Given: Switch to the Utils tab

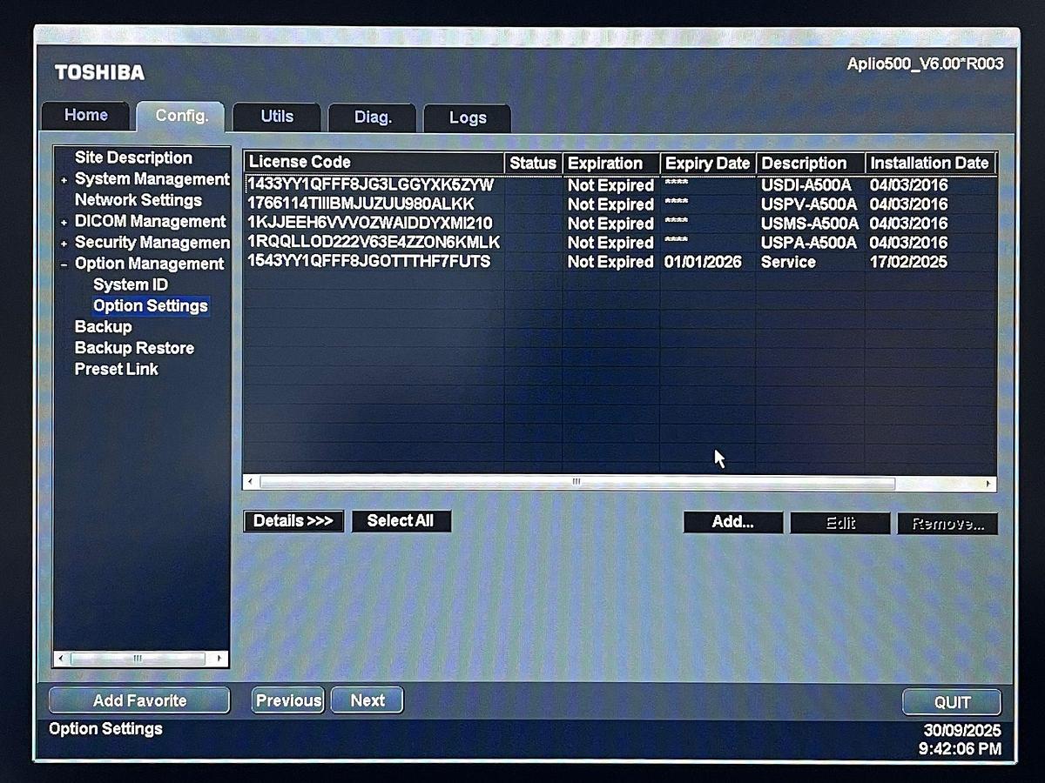Looking at the screenshot, I should tap(276, 117).
